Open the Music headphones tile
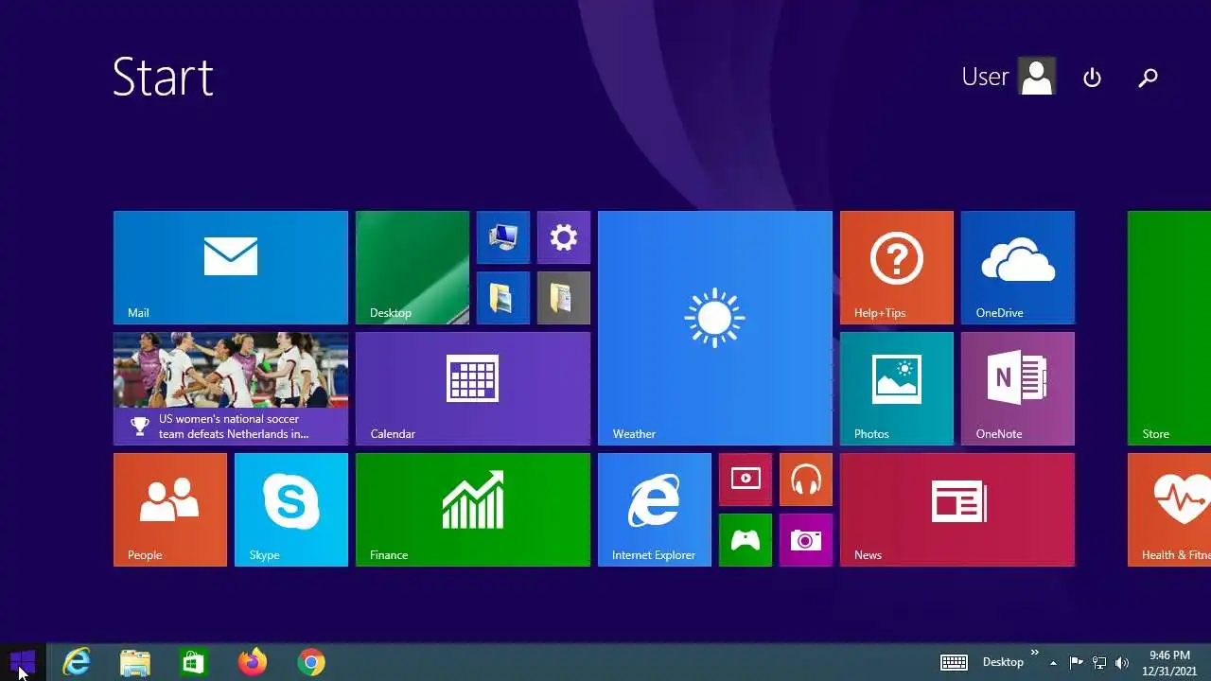 pyautogui.click(x=806, y=480)
